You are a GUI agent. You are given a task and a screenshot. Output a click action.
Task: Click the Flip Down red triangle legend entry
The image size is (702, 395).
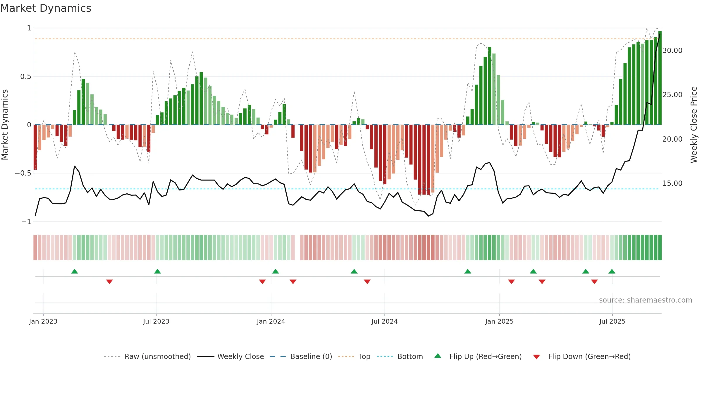[581, 356]
